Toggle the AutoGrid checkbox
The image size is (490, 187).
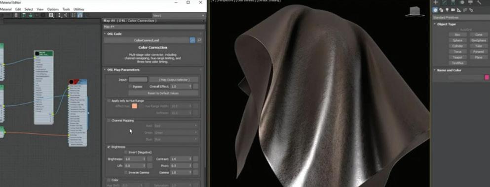pos(457,30)
